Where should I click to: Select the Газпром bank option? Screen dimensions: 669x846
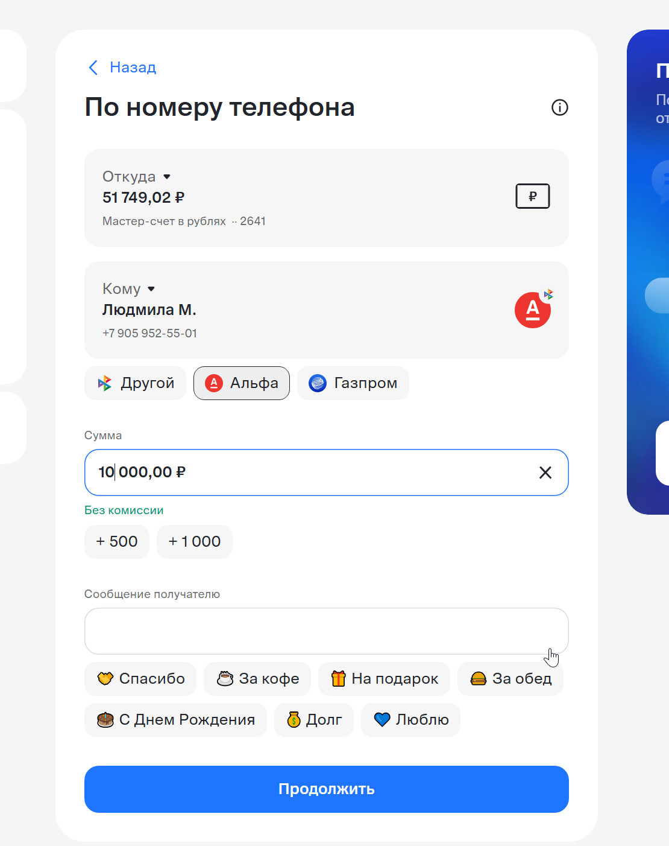pyautogui.click(x=353, y=383)
